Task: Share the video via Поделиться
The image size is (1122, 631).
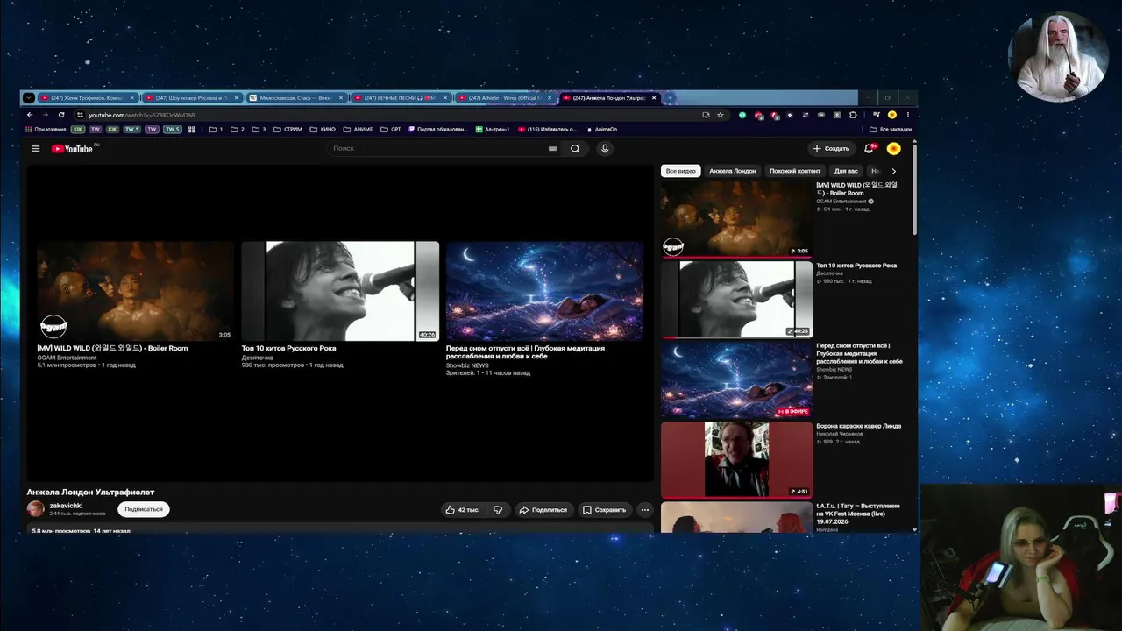Action: [543, 509]
